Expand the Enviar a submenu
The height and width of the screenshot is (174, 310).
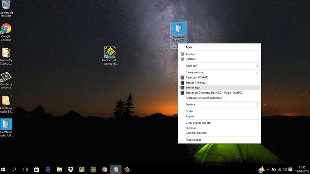219,104
